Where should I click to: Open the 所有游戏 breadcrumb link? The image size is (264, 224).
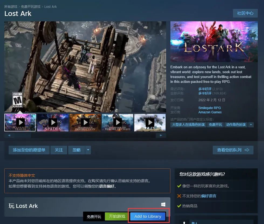11,7
